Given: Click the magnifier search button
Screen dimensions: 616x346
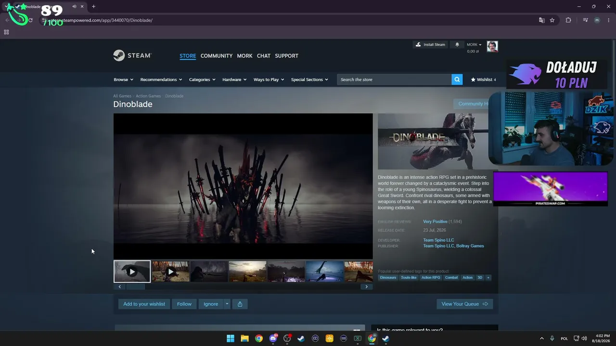Looking at the screenshot, I should coord(457,79).
